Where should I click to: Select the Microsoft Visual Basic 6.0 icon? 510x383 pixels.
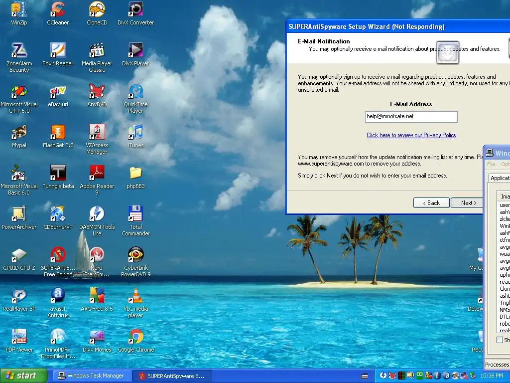[19, 181]
